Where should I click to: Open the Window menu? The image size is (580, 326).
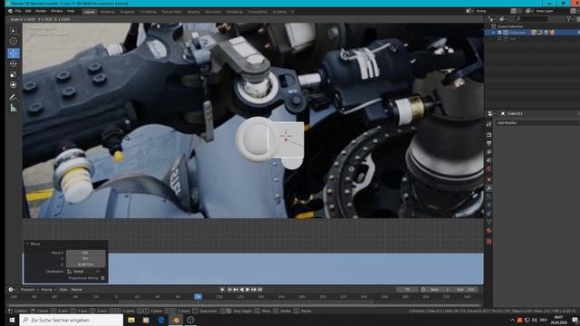pyautogui.click(x=56, y=12)
